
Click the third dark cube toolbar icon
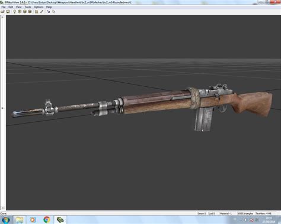(x=30, y=12)
